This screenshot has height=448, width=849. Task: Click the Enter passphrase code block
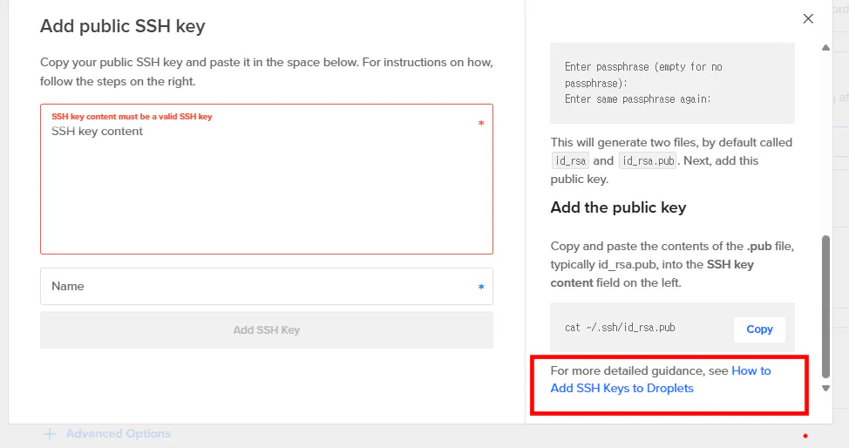(671, 83)
